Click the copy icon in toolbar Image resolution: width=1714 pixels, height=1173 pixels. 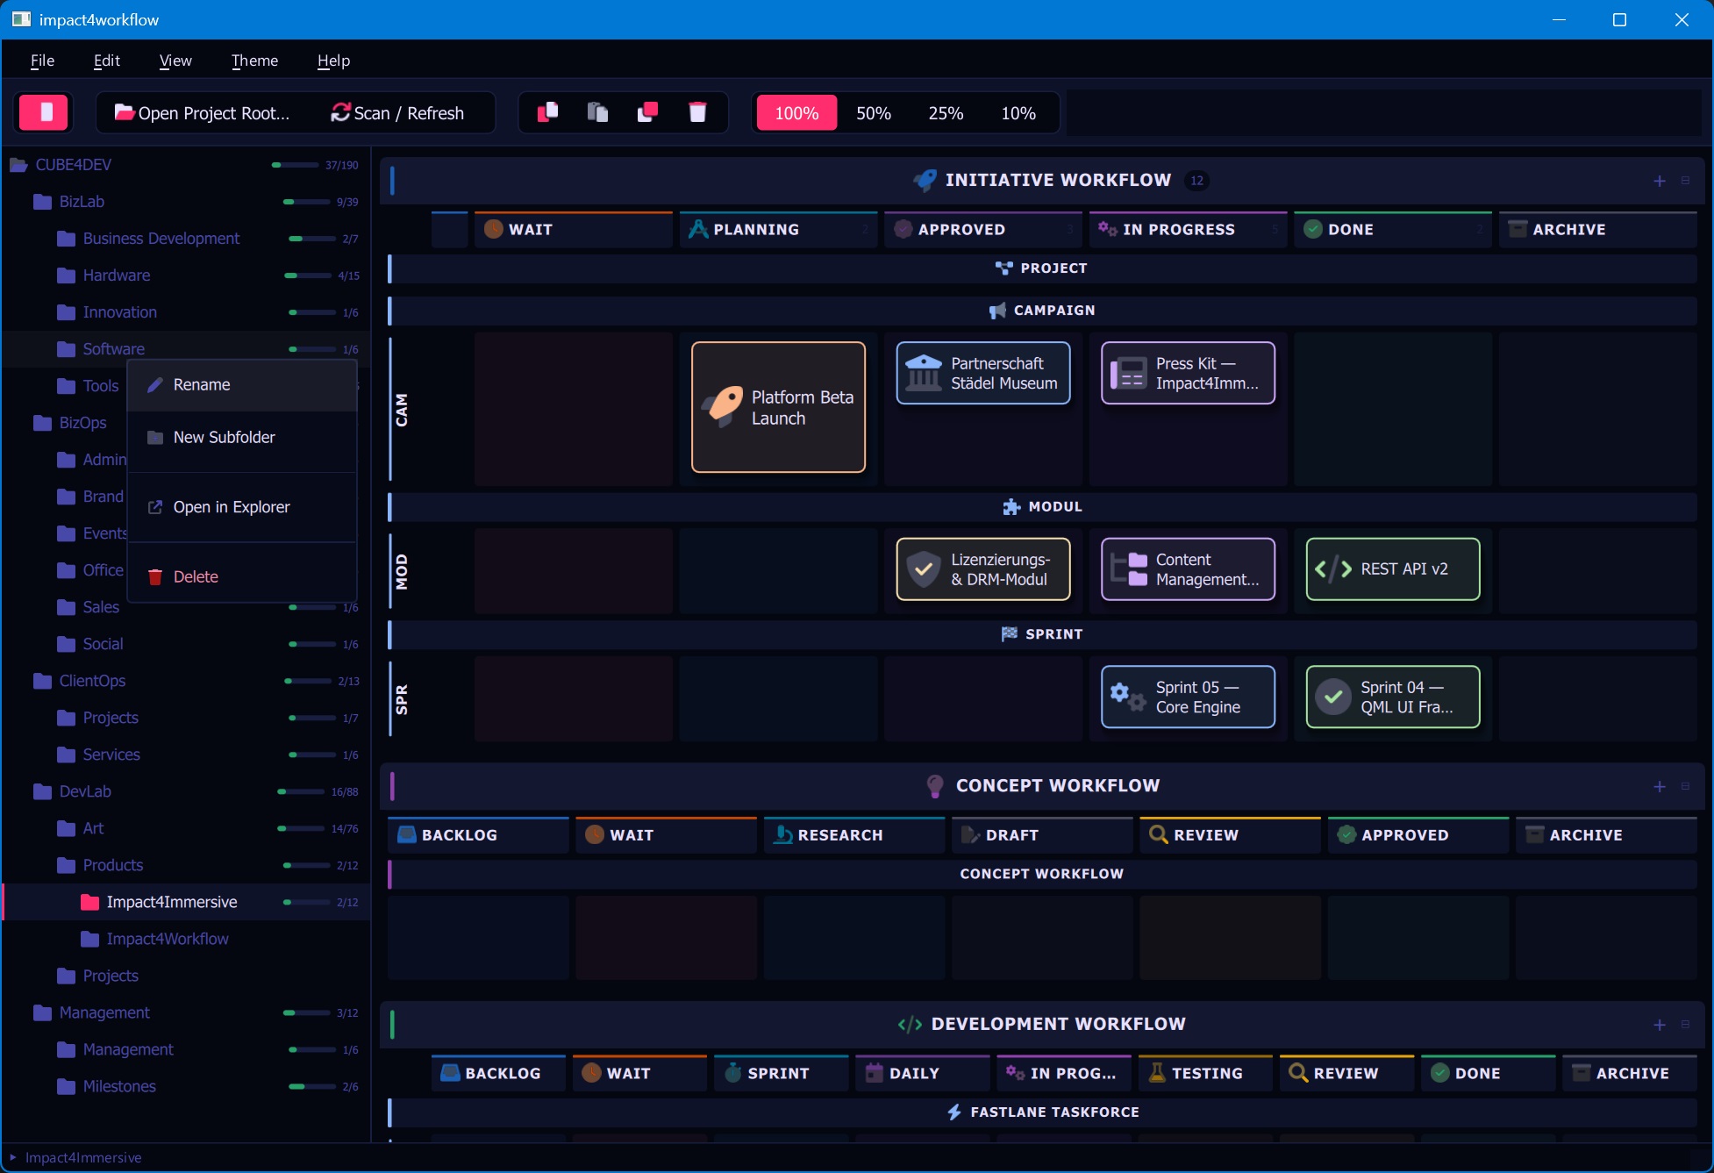(x=547, y=112)
